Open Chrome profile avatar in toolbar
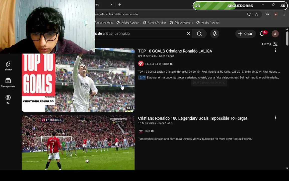 [x=276, y=14]
